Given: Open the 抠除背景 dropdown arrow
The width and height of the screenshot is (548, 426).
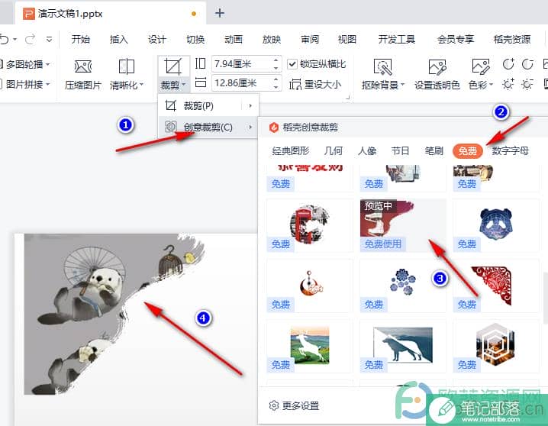Looking at the screenshot, I should pos(402,85).
